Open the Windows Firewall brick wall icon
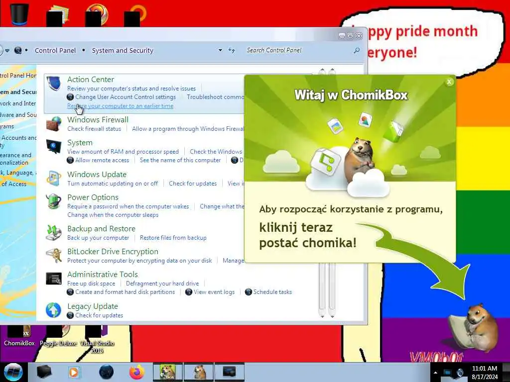510x382 pixels. pos(54,124)
